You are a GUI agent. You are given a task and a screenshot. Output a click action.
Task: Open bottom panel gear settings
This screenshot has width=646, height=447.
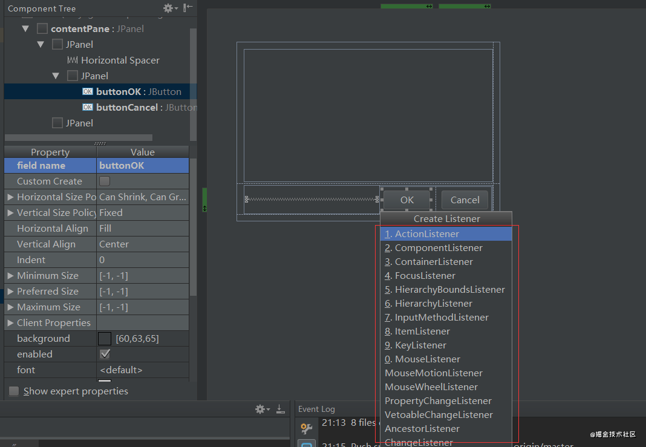tap(262, 409)
